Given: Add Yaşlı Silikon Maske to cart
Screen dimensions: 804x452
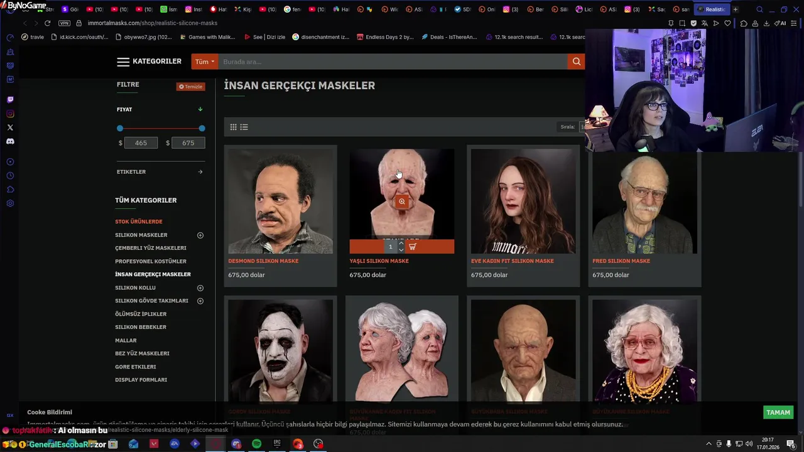Looking at the screenshot, I should click(413, 247).
